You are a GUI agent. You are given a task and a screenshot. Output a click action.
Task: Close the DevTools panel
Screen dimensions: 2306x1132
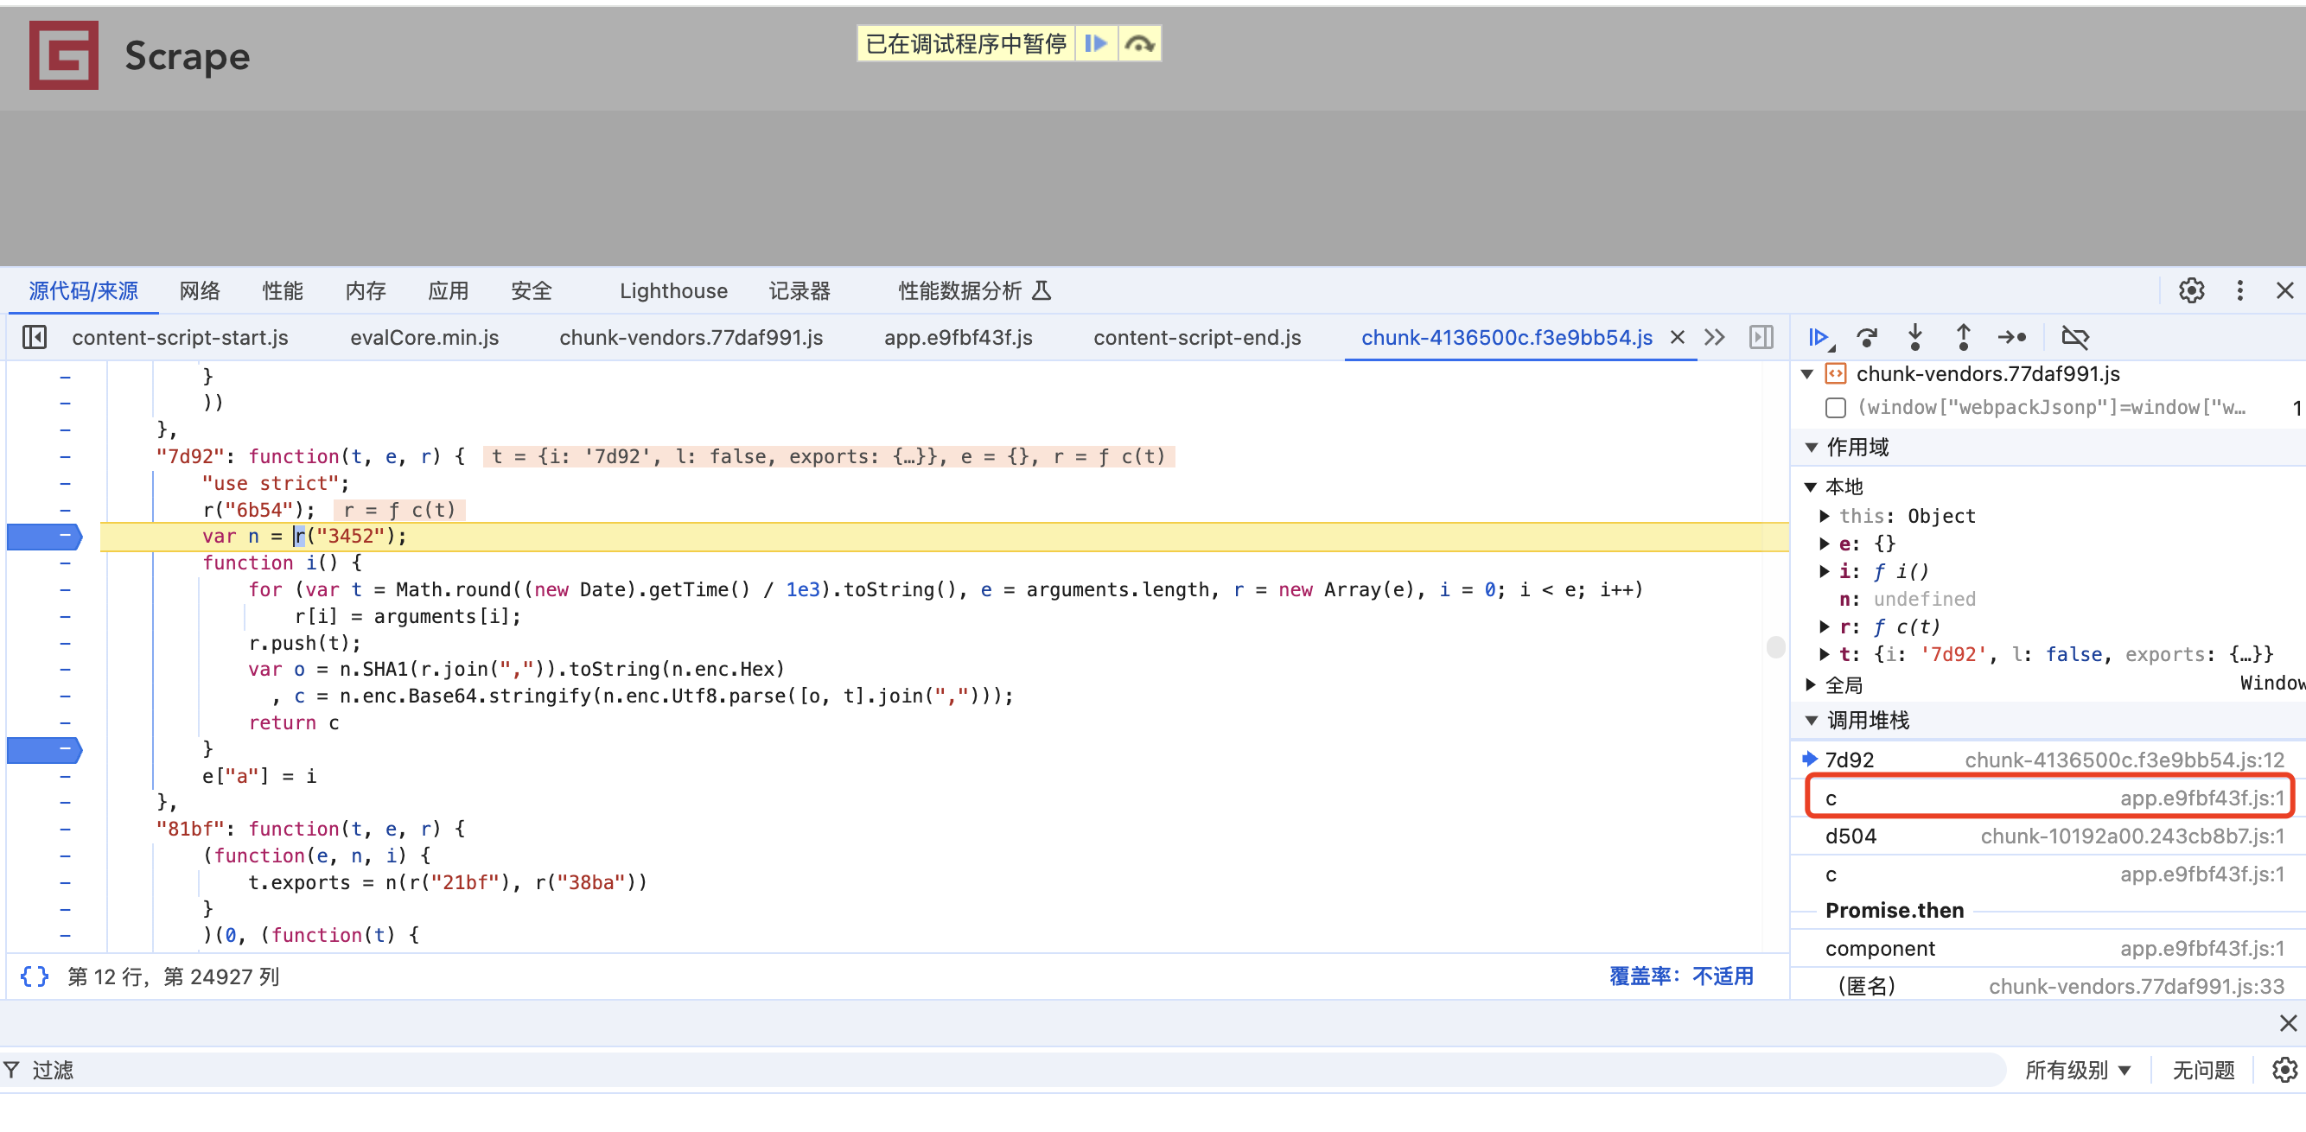(x=2284, y=291)
